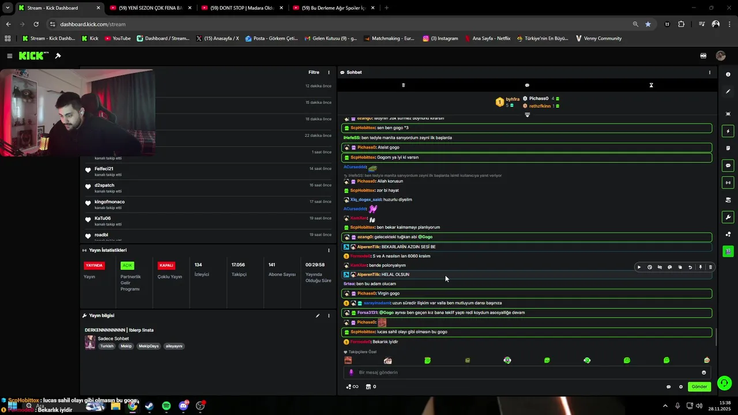This screenshot has height=415, width=738.
Task: Click the chat scrollbar thumb
Action: [x=716, y=337]
